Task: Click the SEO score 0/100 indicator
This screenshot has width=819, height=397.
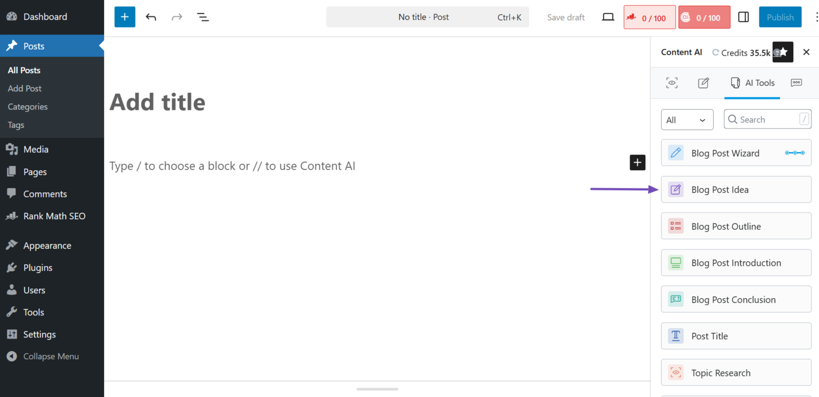Action: tap(649, 17)
